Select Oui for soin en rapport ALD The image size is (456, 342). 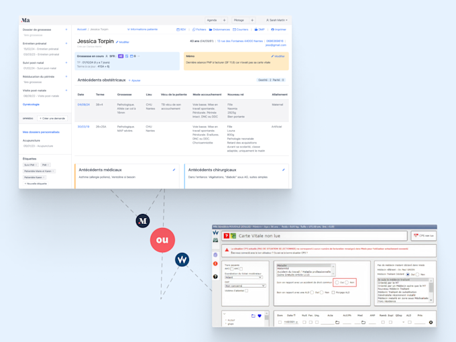point(312,292)
